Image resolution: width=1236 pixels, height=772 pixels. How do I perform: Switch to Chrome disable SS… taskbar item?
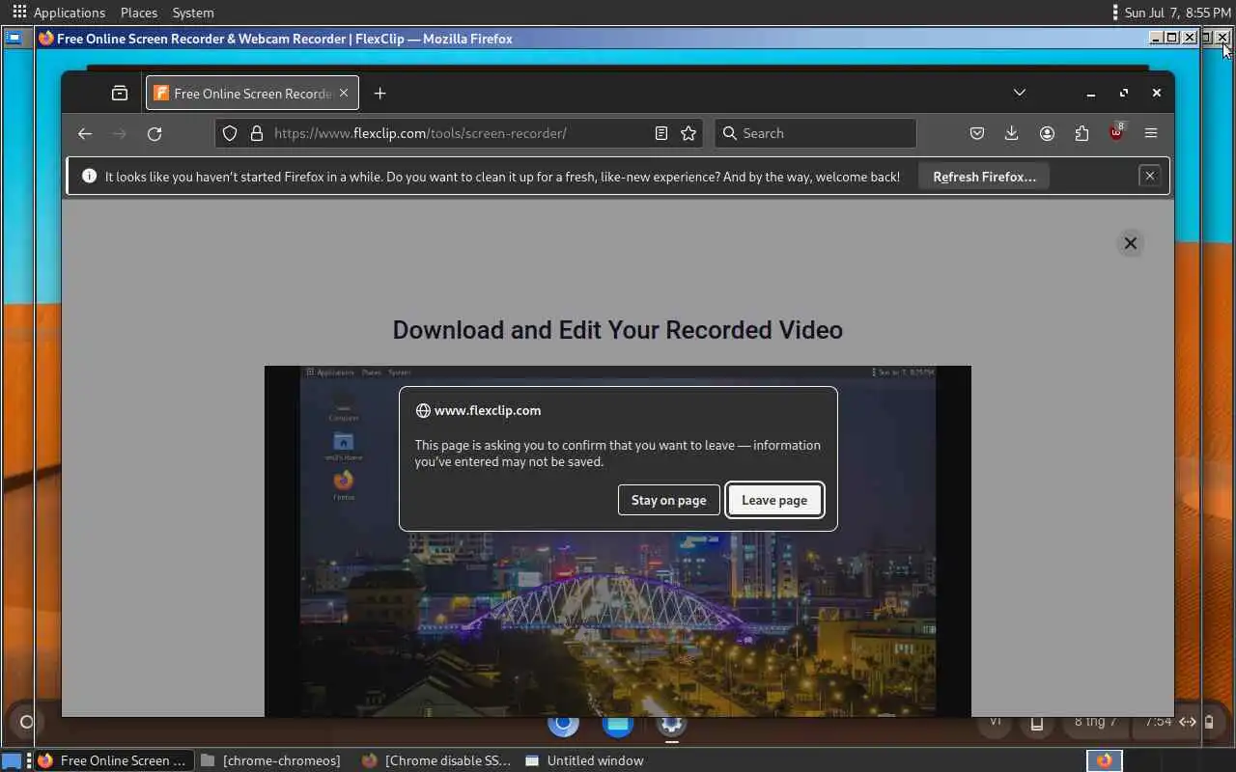point(437,760)
